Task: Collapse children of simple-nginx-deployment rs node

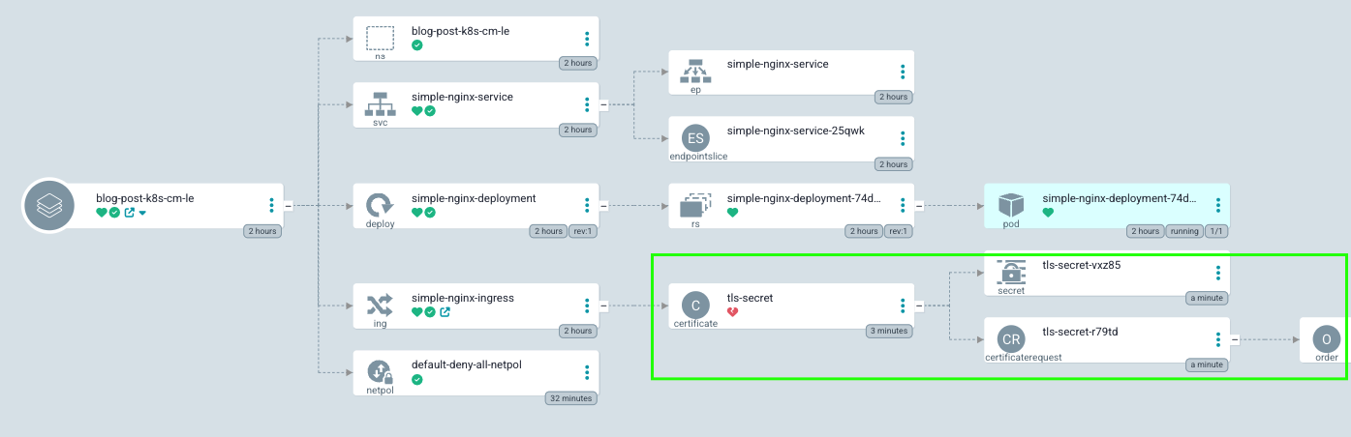Action: click(x=919, y=205)
